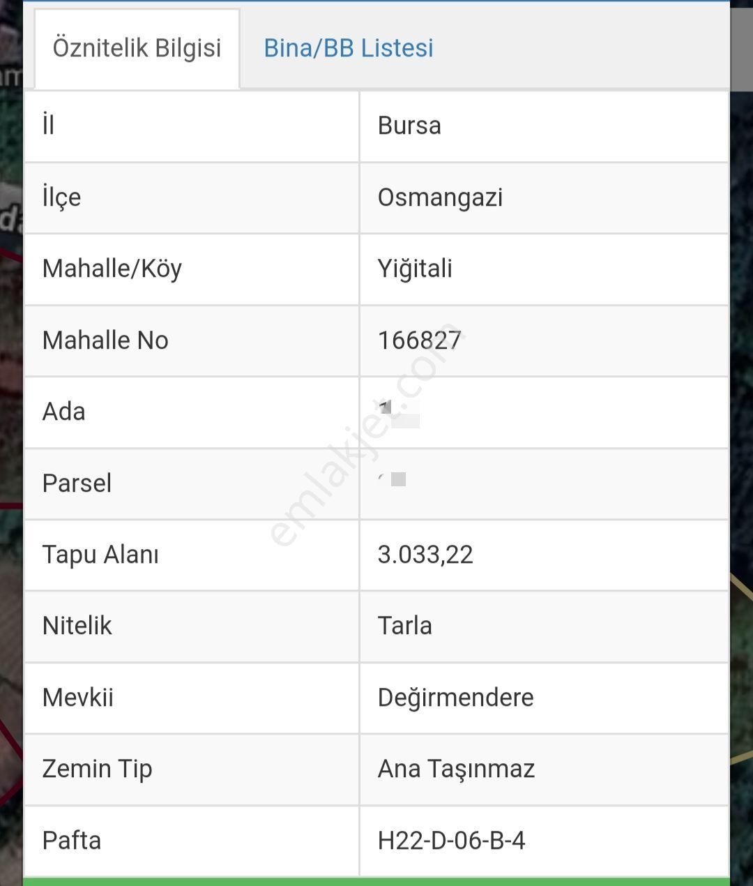The width and height of the screenshot is (753, 886).
Task: Click the Parsel row label
Action: 77,483
